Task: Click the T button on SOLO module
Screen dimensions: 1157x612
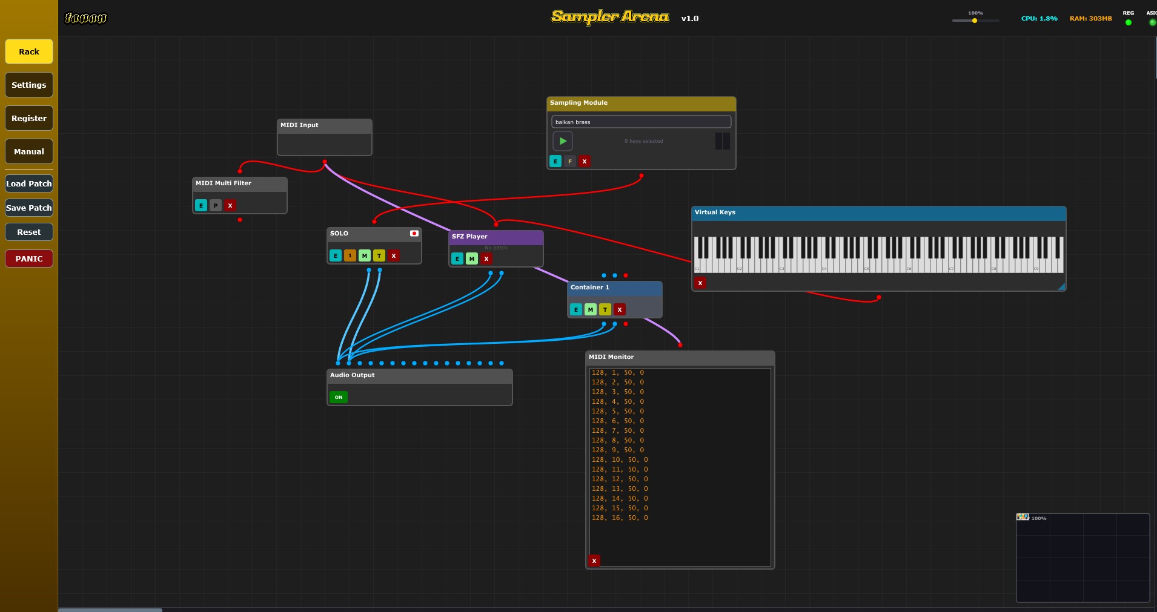Action: [x=379, y=255]
